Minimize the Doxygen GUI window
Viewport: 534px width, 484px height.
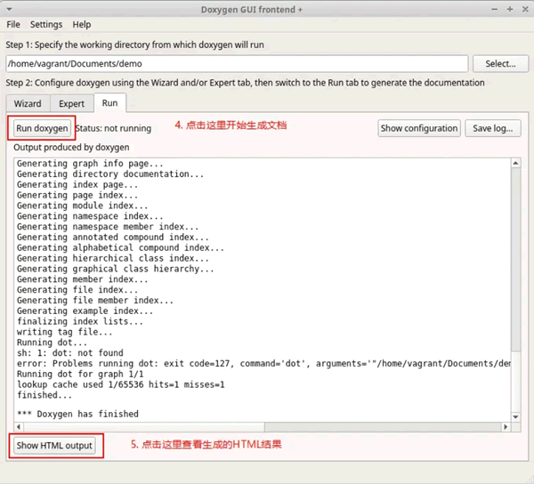pos(495,10)
